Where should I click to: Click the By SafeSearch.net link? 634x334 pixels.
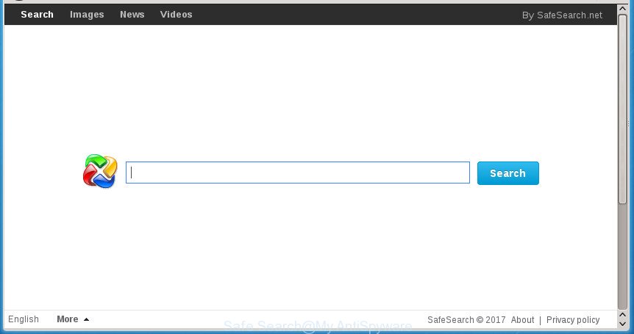click(562, 15)
